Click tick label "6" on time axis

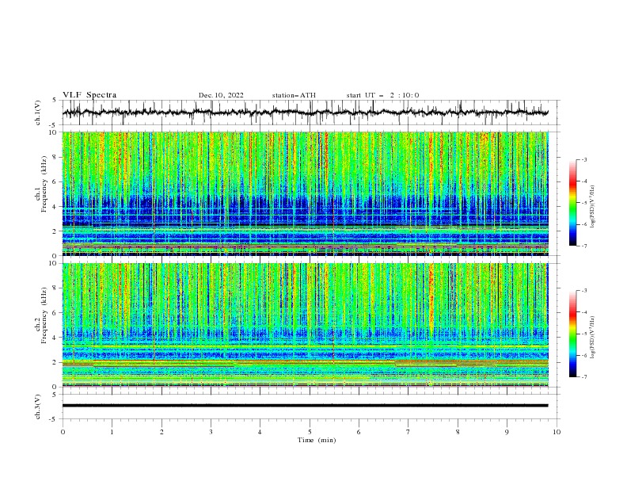[359, 432]
